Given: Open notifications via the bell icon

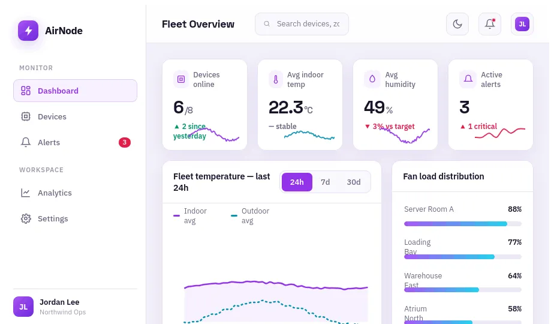Looking at the screenshot, I should (490, 24).
